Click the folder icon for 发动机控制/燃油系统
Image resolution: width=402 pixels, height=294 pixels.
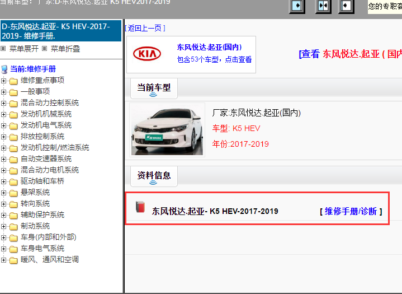click(13, 148)
